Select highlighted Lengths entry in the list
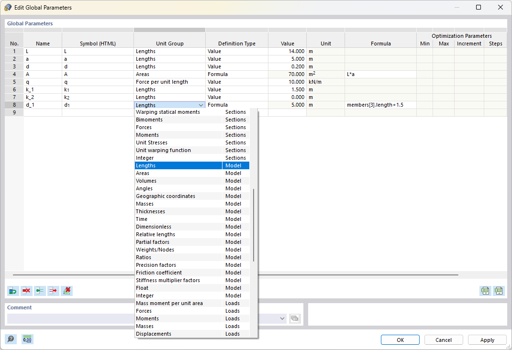The image size is (512, 350). pos(192,165)
